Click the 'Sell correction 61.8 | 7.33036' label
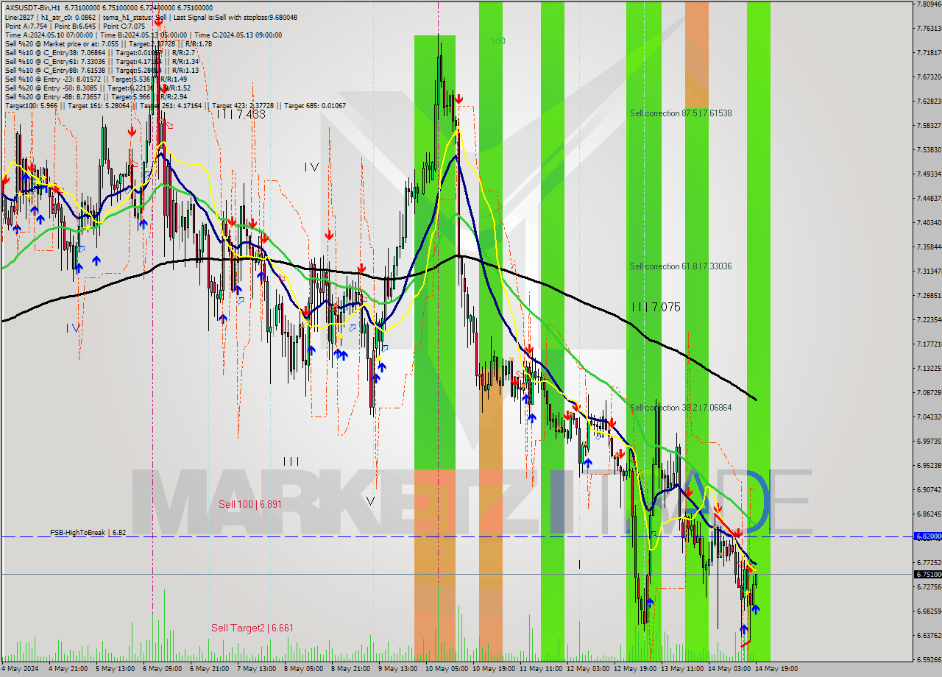This screenshot has height=677, width=942. 681,266
